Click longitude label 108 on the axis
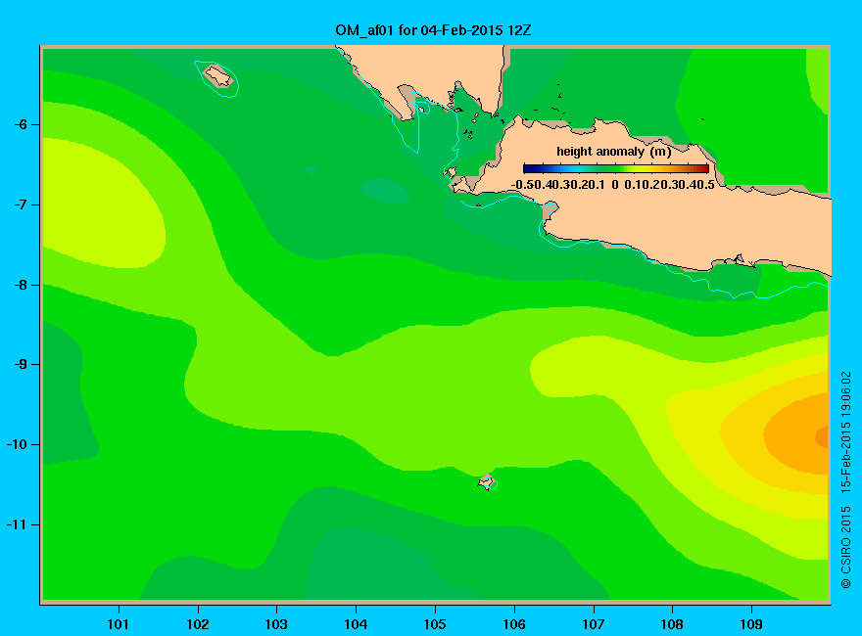Image resolution: width=862 pixels, height=636 pixels. pyautogui.click(x=672, y=624)
